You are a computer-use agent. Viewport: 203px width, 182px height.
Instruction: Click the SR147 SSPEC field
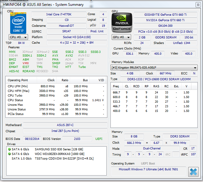point(67,31)
